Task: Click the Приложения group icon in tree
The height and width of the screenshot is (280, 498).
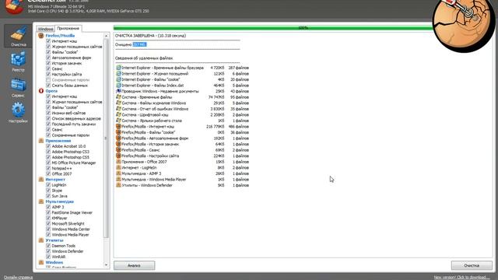Action: pos(41,141)
